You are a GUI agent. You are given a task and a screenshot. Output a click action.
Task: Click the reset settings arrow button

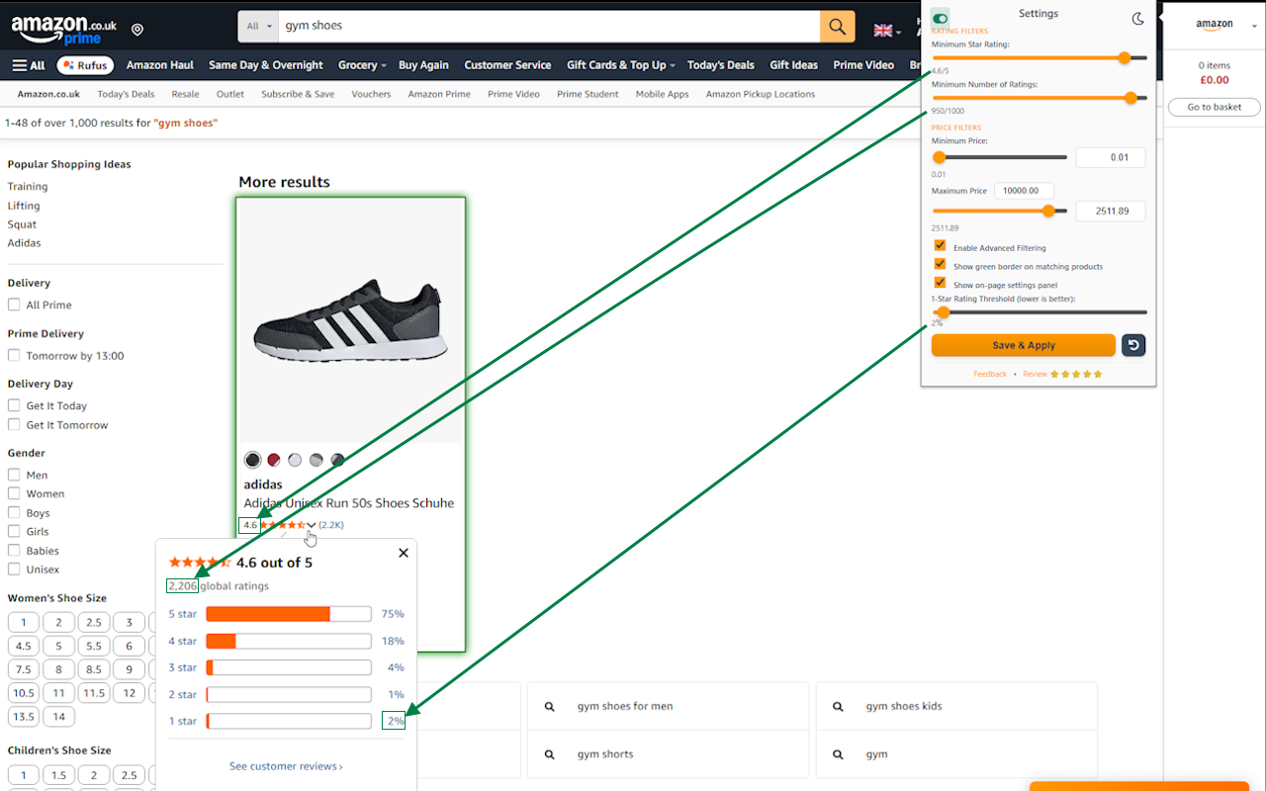coord(1134,345)
